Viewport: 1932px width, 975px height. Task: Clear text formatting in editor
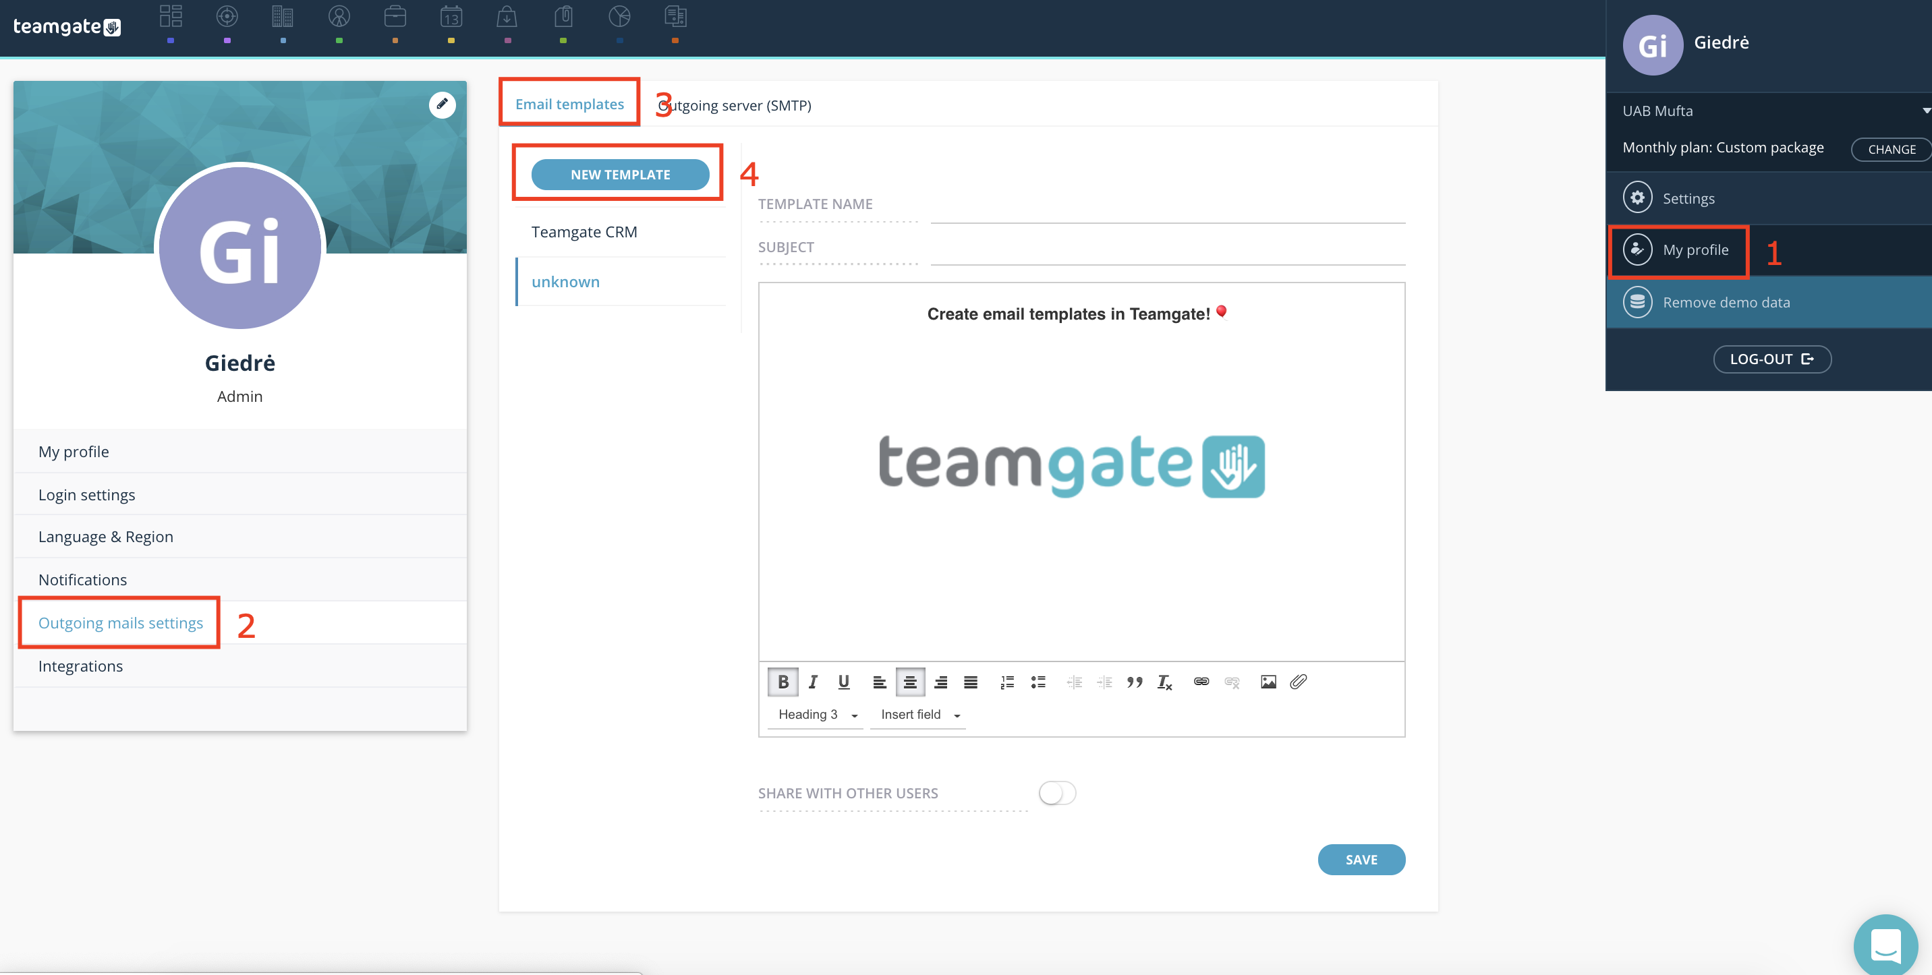pos(1165,682)
